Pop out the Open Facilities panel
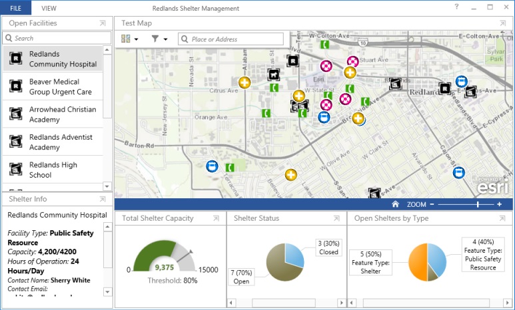This screenshot has width=515, height=310. coord(103,23)
